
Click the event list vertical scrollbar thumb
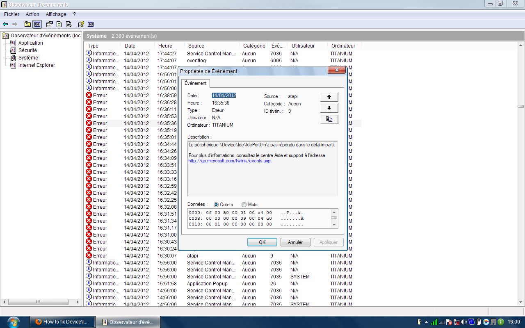point(520,107)
